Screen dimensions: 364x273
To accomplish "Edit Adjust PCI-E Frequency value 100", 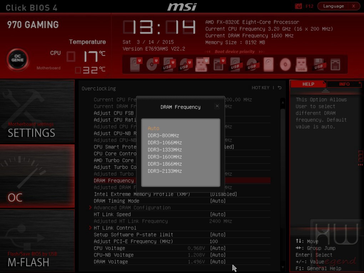I will coord(213,241).
